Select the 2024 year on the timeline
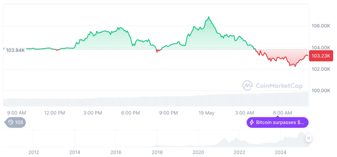This screenshot has width=337, height=157. pyautogui.click(x=281, y=152)
